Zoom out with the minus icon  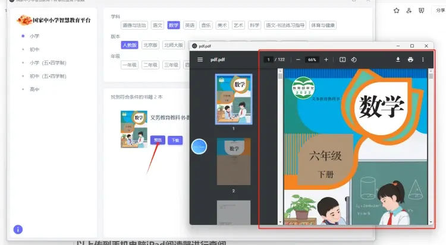pyautogui.click(x=298, y=59)
